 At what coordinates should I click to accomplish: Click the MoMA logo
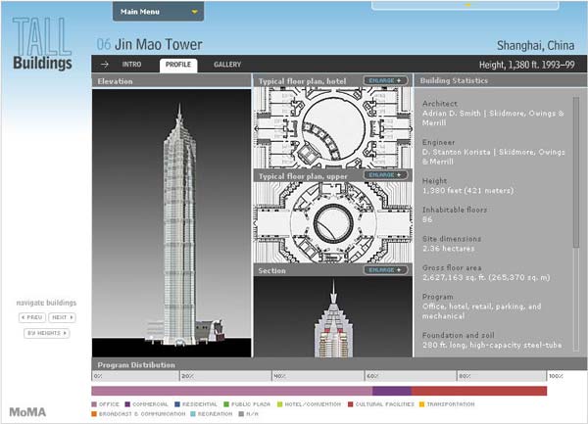pos(27,412)
